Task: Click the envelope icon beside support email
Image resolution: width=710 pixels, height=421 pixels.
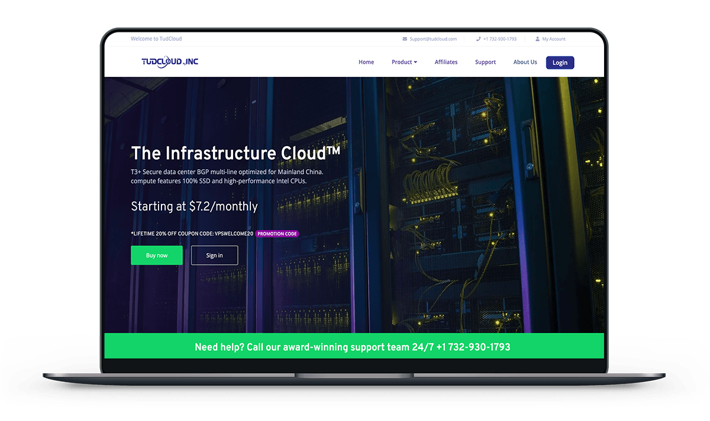Action: click(x=405, y=39)
